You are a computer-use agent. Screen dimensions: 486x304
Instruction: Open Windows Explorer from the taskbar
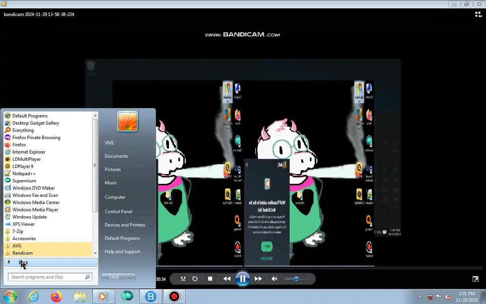click(x=80, y=296)
